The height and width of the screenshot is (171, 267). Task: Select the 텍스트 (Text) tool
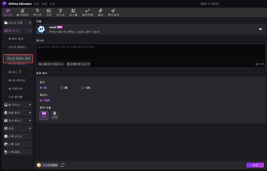tap(37, 13)
